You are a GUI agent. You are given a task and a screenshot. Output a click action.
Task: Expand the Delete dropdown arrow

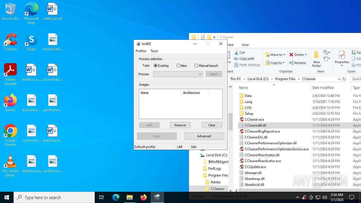pos(306,55)
